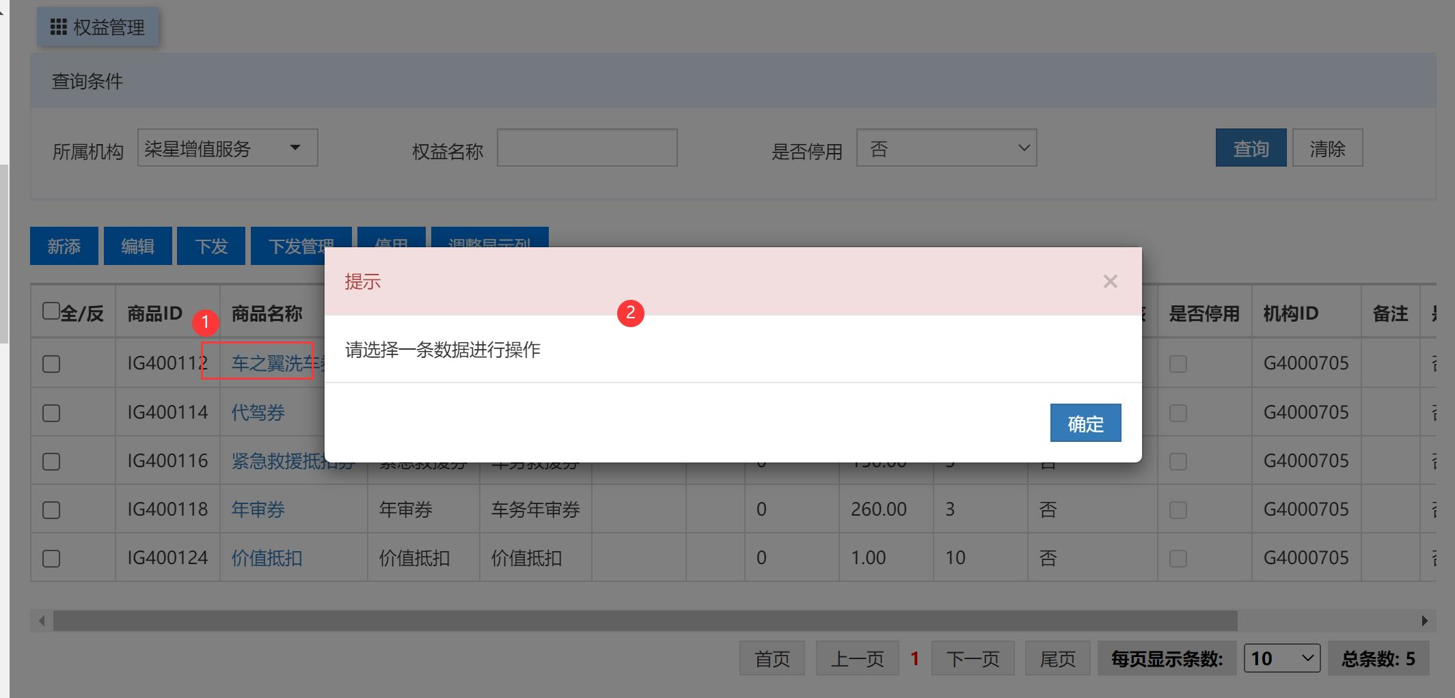Image resolution: width=1455 pixels, height=698 pixels.
Task: Click the 编辑 button
Action: 137,246
